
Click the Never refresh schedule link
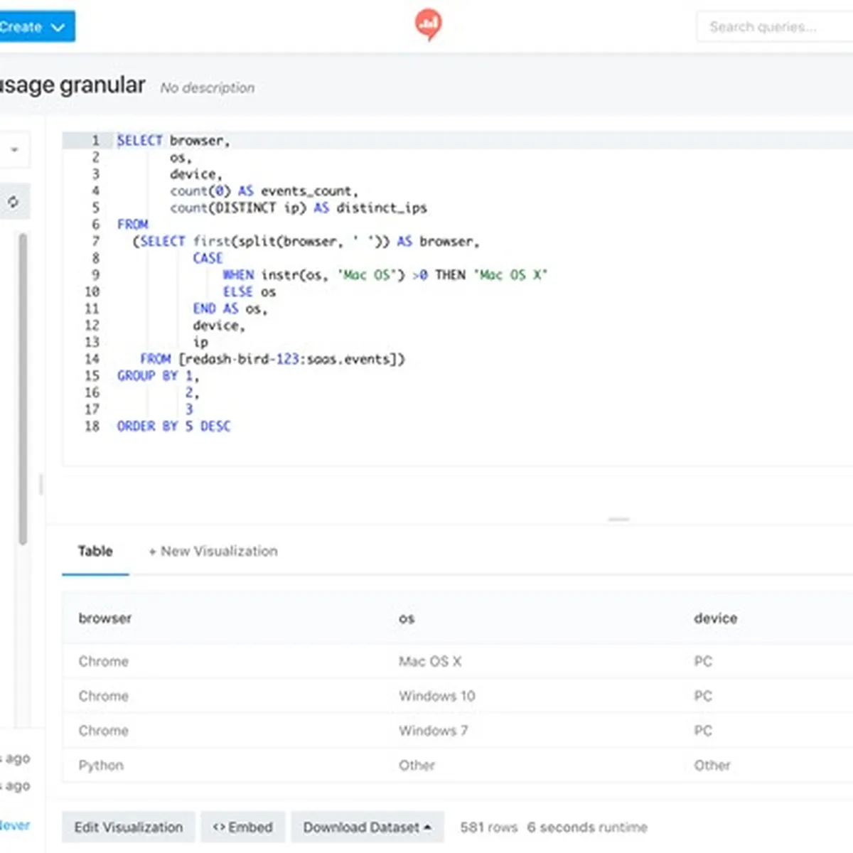coord(15,825)
